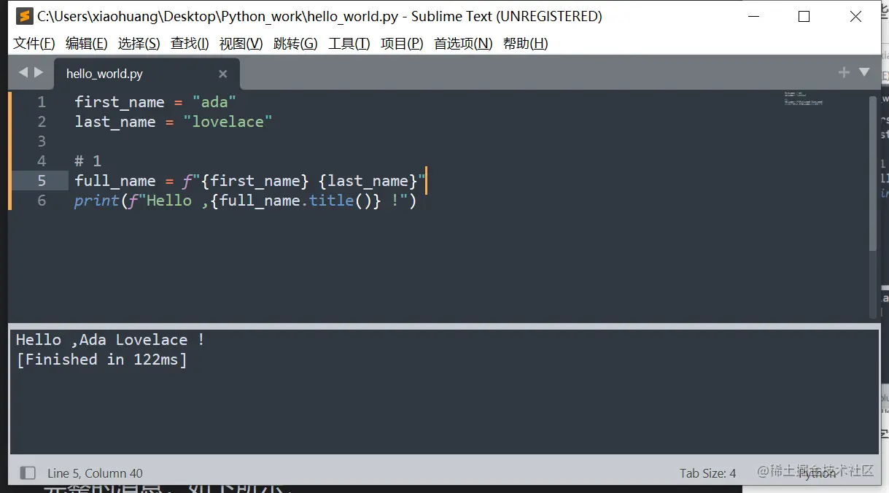Click the # 1 comment line
This screenshot has height=493, width=889.
point(88,161)
